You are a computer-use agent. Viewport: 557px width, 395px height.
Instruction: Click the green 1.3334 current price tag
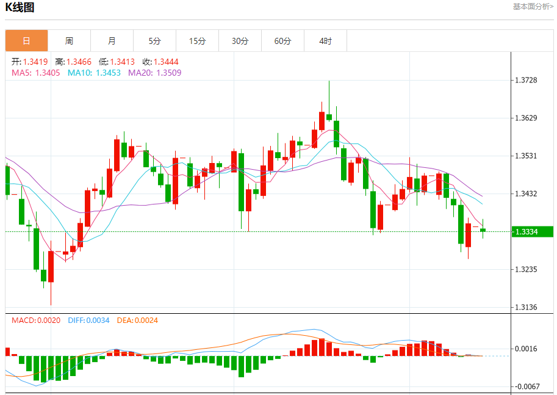(x=533, y=232)
